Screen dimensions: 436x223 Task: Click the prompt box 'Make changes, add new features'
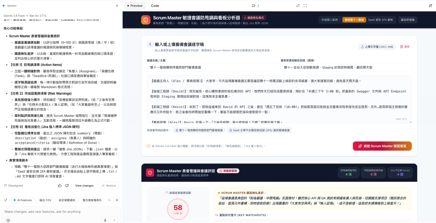click(61, 211)
